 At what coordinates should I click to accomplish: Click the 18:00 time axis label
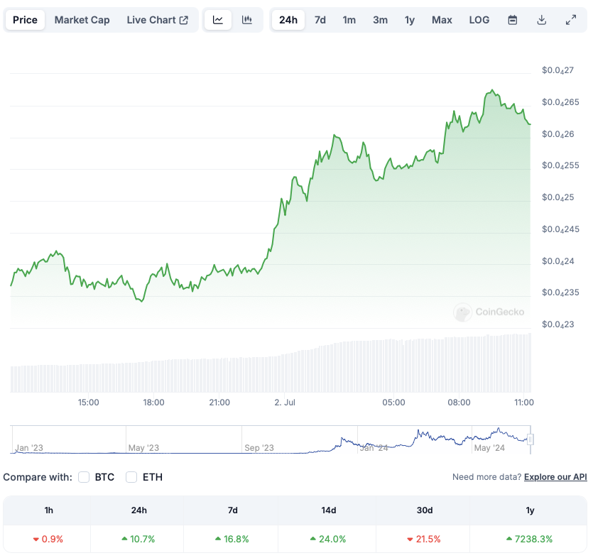click(153, 403)
